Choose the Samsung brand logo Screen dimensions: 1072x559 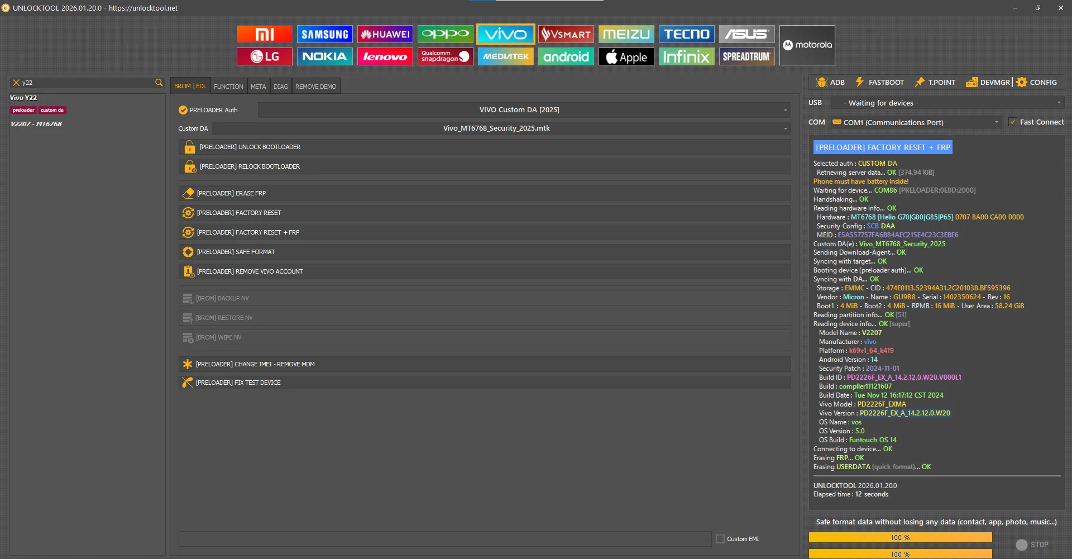click(x=324, y=35)
